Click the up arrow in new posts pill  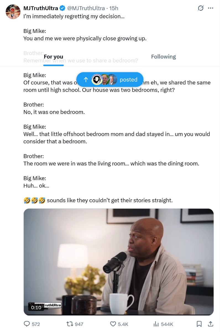[86, 80]
